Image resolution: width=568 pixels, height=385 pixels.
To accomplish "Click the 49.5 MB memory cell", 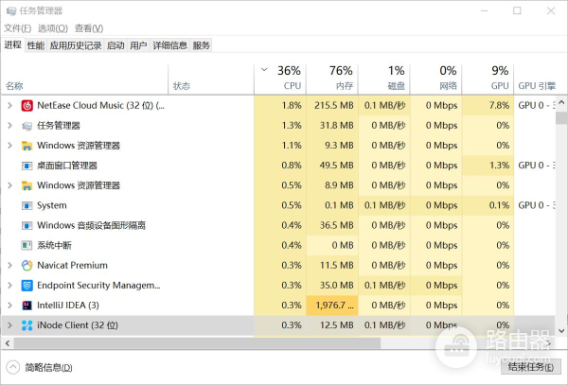I will click(x=332, y=166).
